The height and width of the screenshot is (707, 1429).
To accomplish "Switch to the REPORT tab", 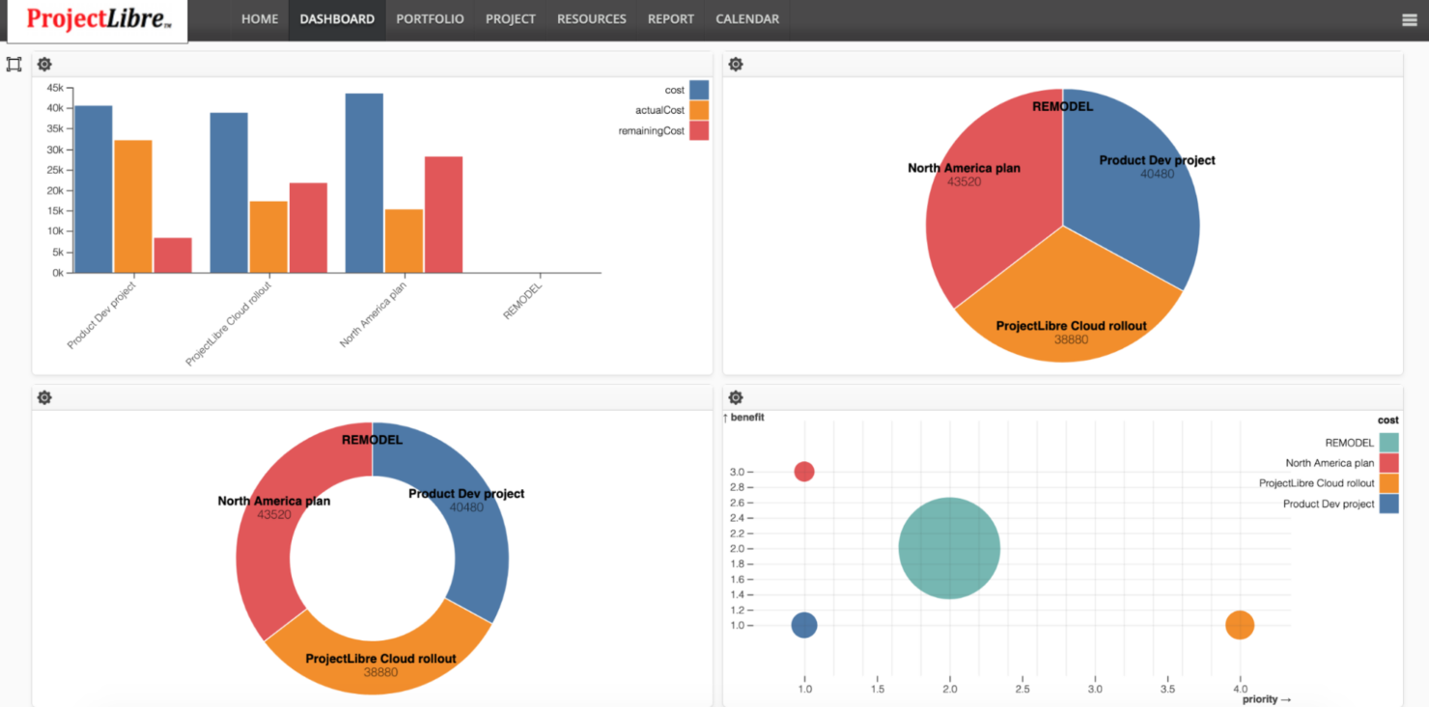I will click(670, 19).
